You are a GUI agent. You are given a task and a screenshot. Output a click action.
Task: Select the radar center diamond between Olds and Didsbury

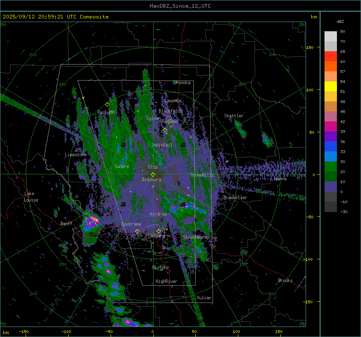153,175
